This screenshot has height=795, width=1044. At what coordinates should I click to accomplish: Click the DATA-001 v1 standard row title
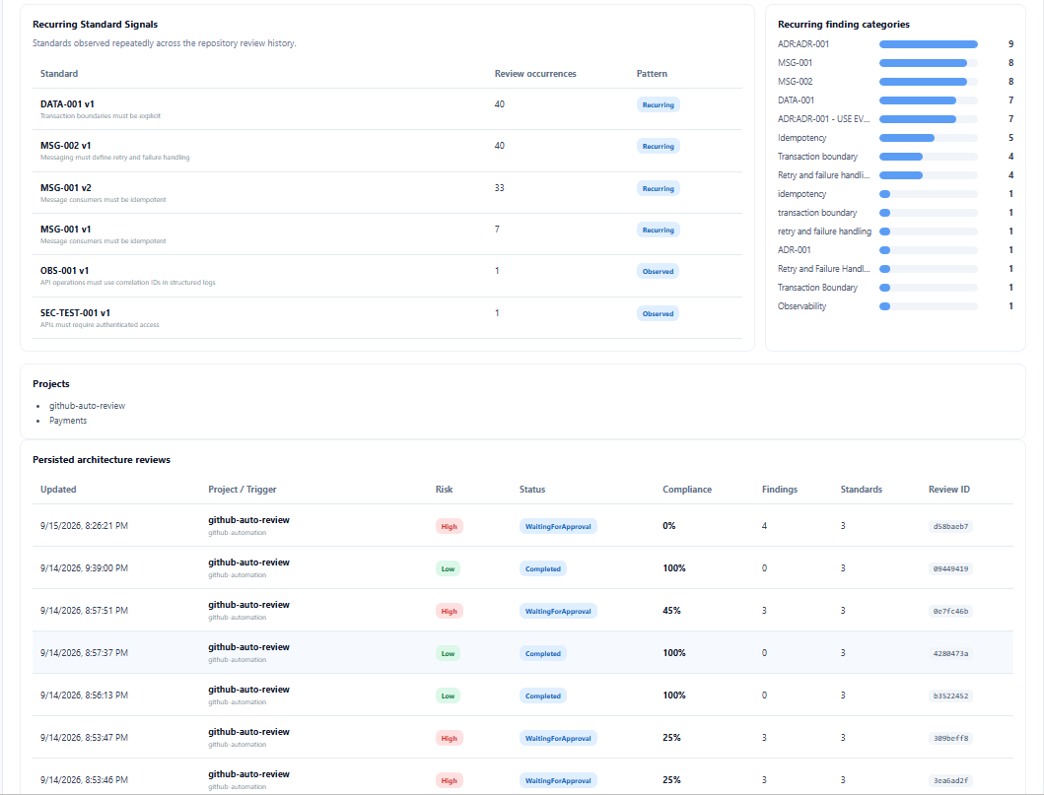tap(67, 103)
